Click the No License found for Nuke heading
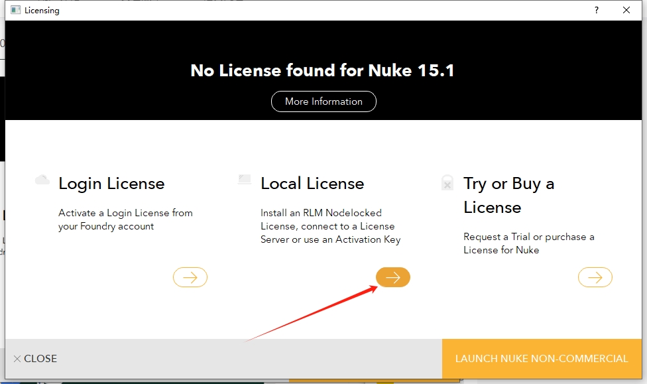The width and height of the screenshot is (647, 384). click(323, 70)
